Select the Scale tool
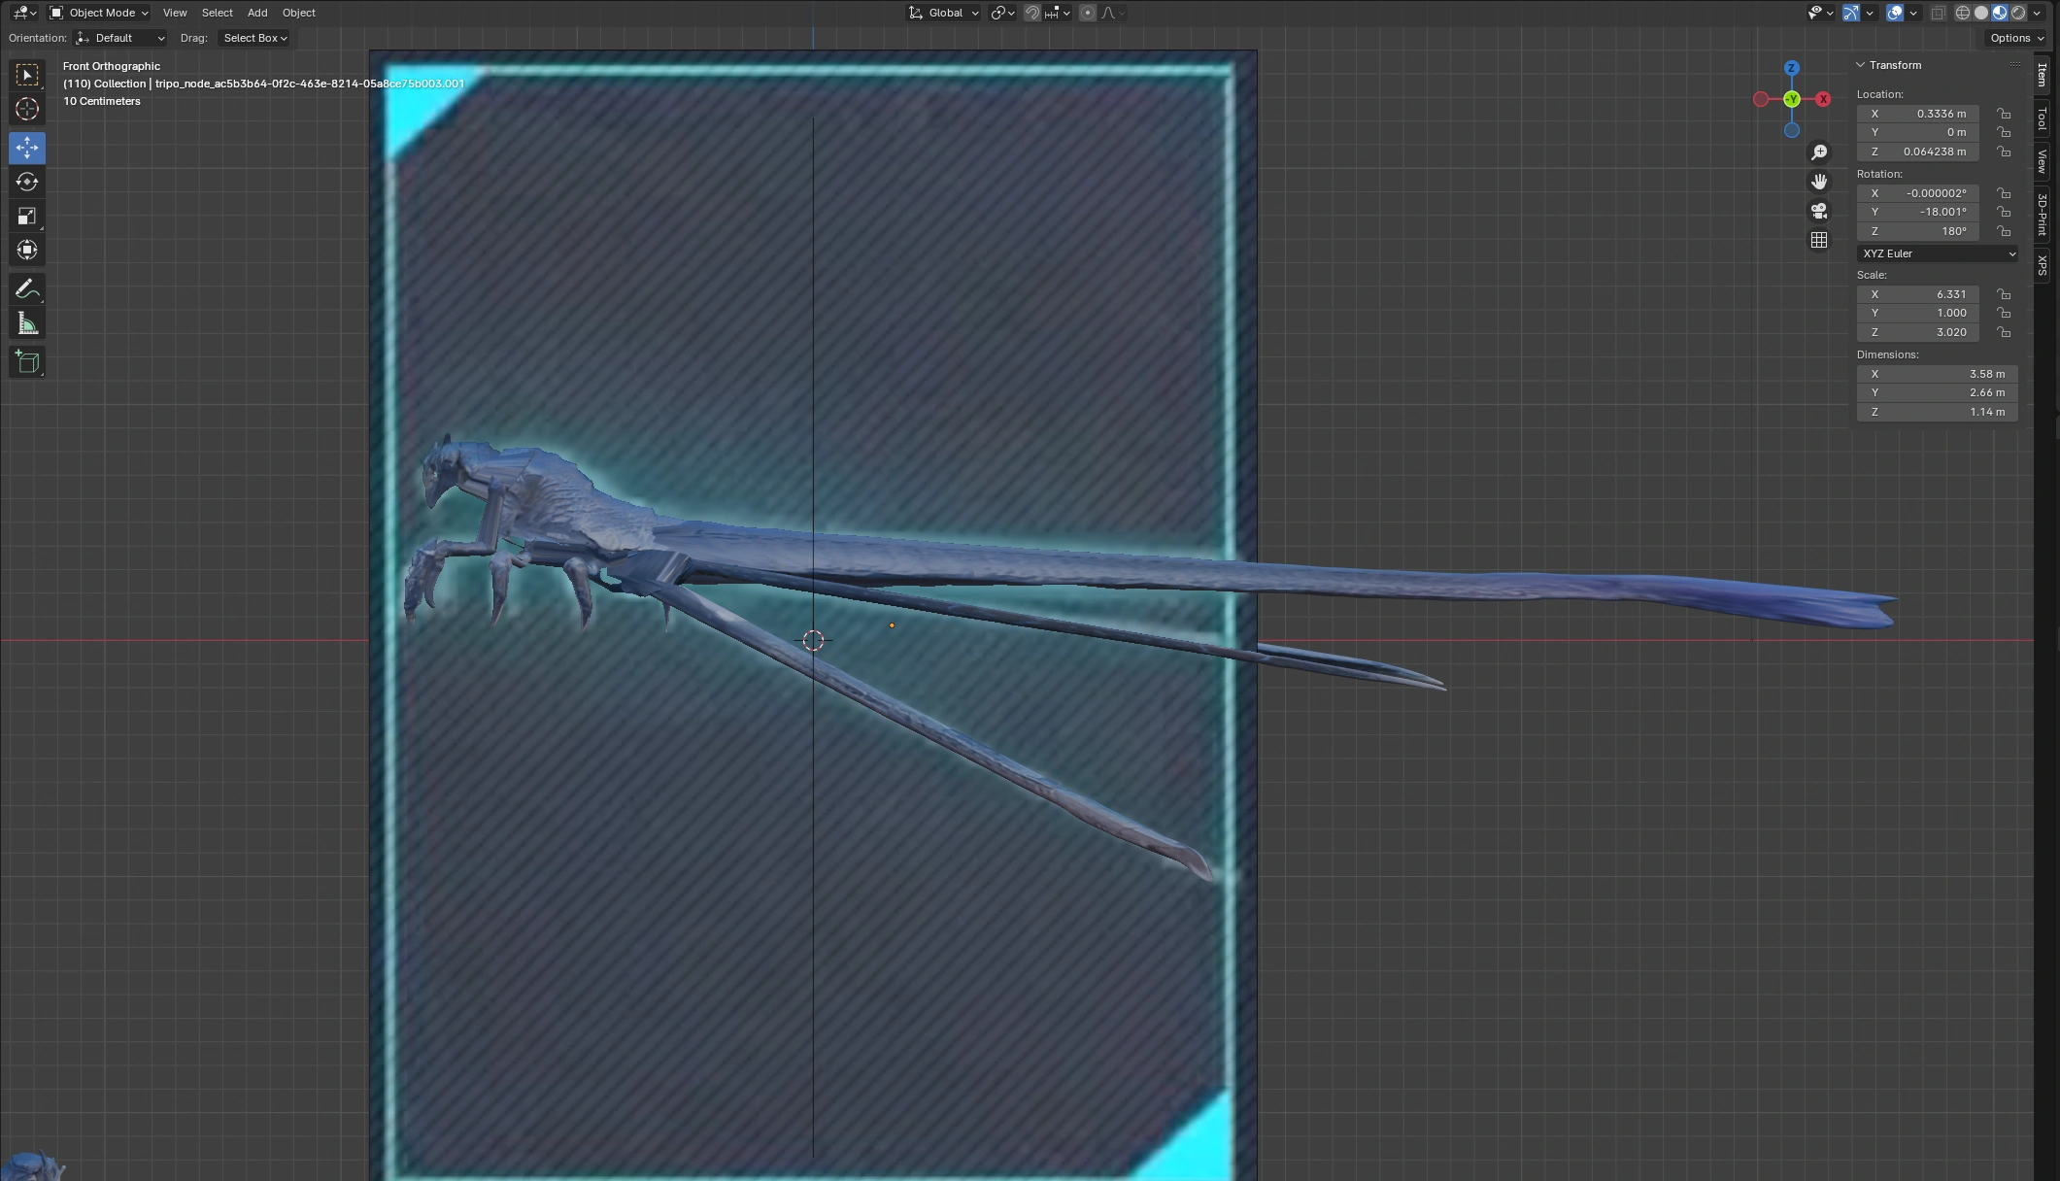 click(x=26, y=216)
